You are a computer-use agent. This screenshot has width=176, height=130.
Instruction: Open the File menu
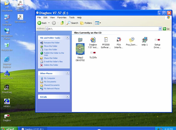click(x=39, y=18)
